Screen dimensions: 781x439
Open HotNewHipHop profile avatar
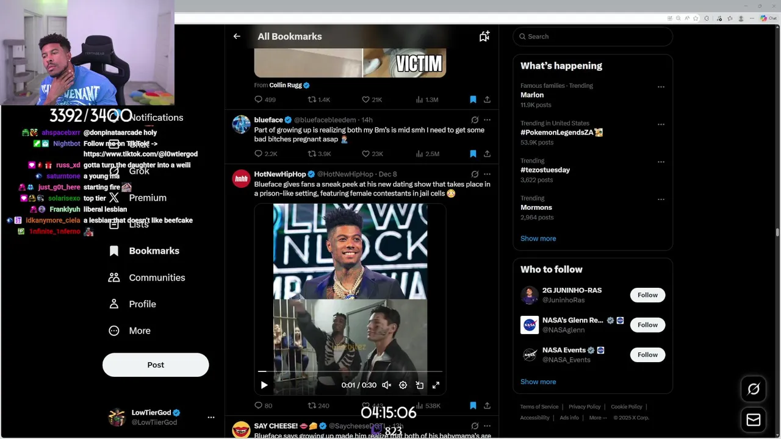[242, 179]
